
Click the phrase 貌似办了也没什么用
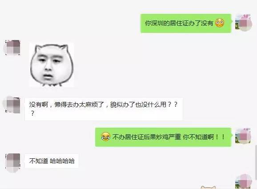click(138, 105)
